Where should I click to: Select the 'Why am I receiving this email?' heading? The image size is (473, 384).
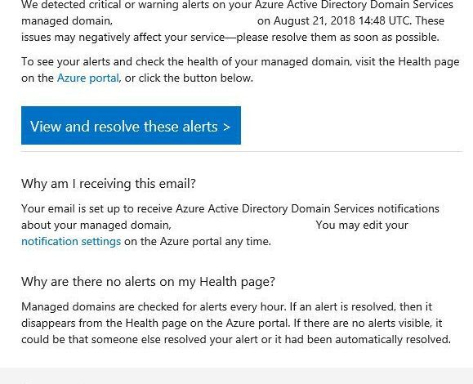[x=109, y=184]
